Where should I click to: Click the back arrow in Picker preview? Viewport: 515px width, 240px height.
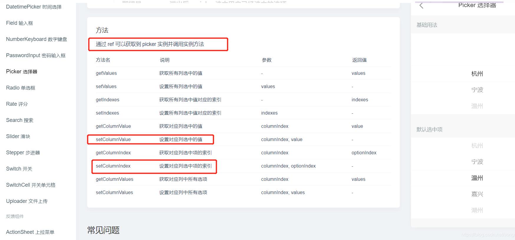421,5
